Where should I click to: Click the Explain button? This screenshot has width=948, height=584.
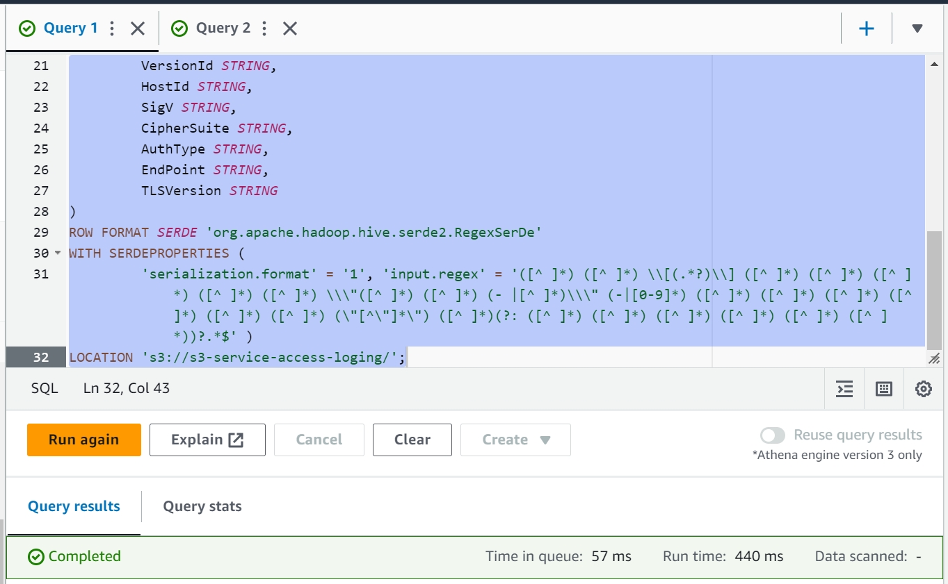(x=207, y=440)
